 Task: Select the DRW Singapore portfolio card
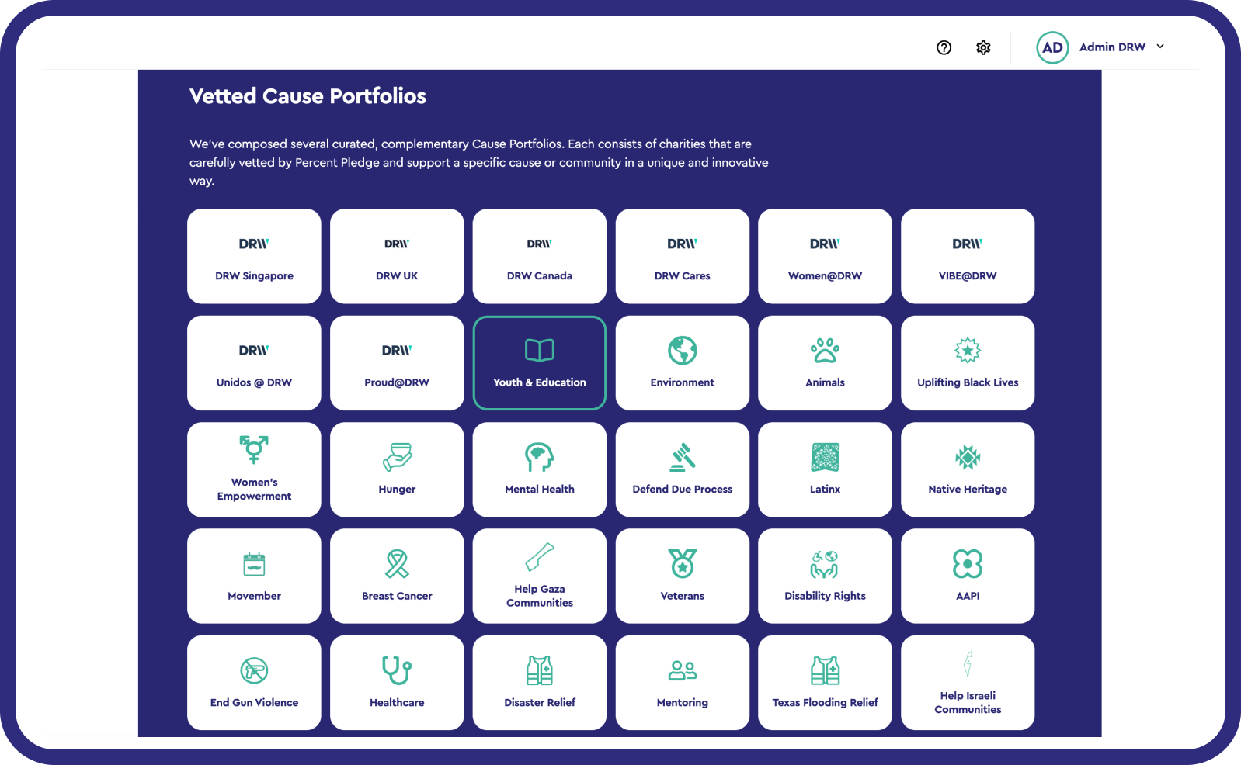click(254, 256)
